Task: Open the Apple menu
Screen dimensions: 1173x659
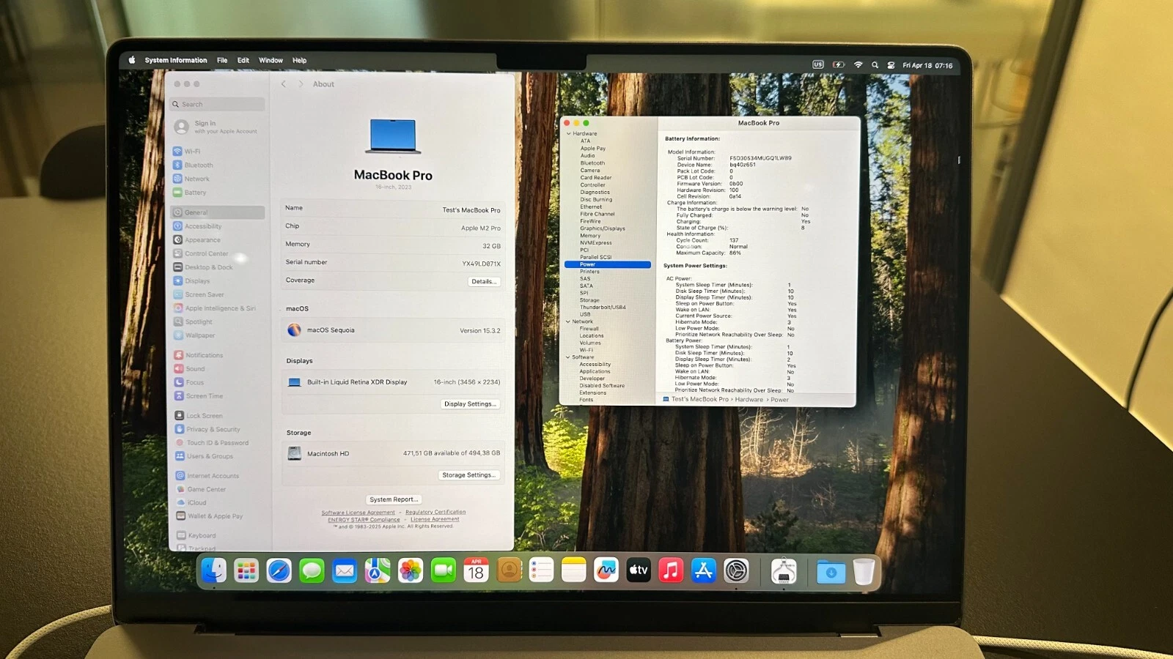Action: (132, 60)
